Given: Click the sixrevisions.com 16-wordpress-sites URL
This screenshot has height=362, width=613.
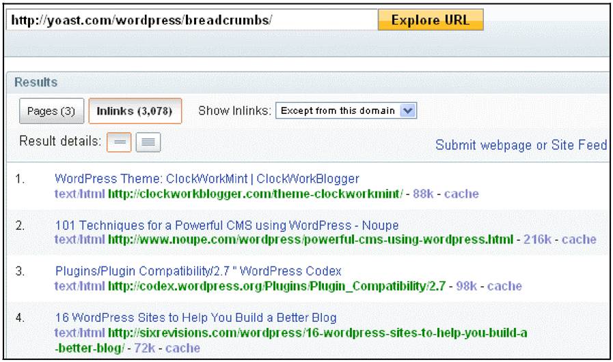Looking at the screenshot, I should (x=291, y=340).
